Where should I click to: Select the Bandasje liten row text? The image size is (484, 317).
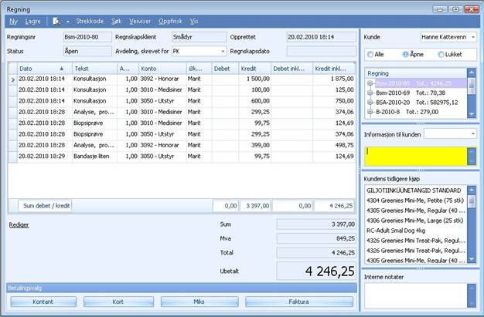coord(91,157)
